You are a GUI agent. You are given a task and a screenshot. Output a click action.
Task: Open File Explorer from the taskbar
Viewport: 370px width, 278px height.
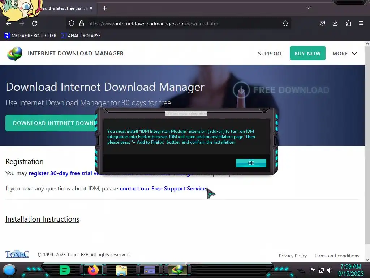[121, 270]
